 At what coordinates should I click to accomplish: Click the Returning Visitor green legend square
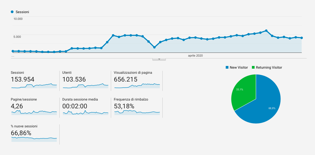[253, 68]
